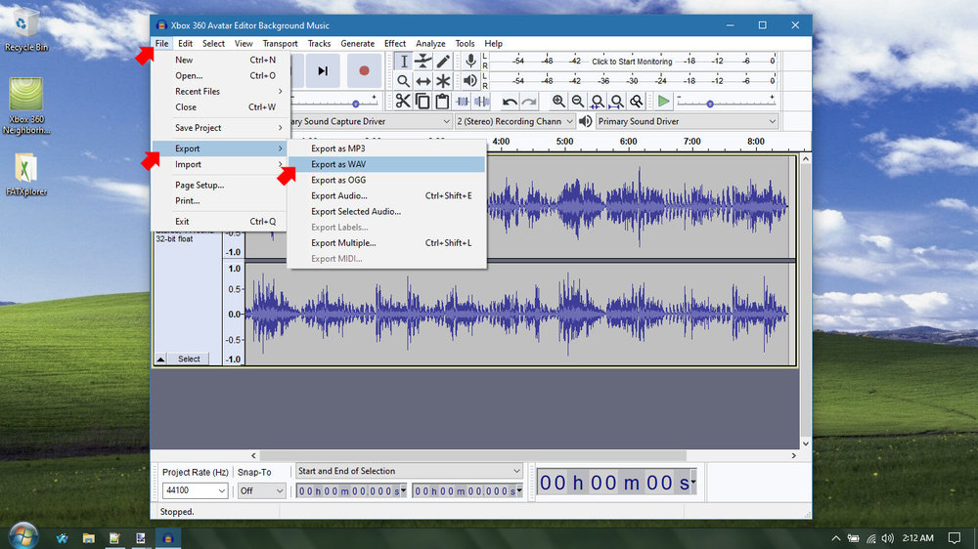
Task: Click the Trim audio icon
Action: (463, 101)
